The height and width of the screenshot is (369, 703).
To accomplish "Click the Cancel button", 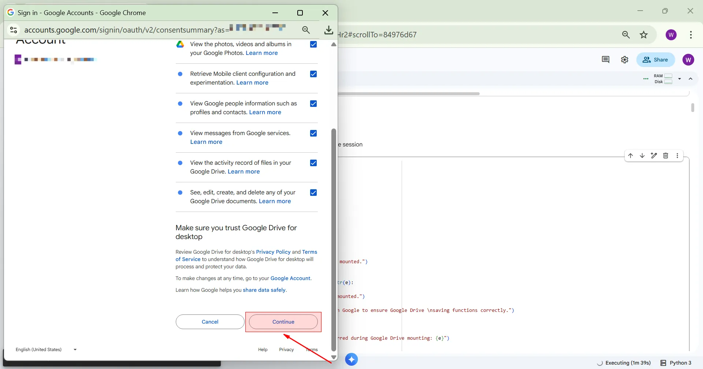I will click(x=210, y=322).
